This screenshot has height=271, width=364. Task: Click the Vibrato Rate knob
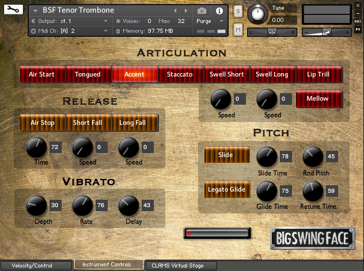82,205
